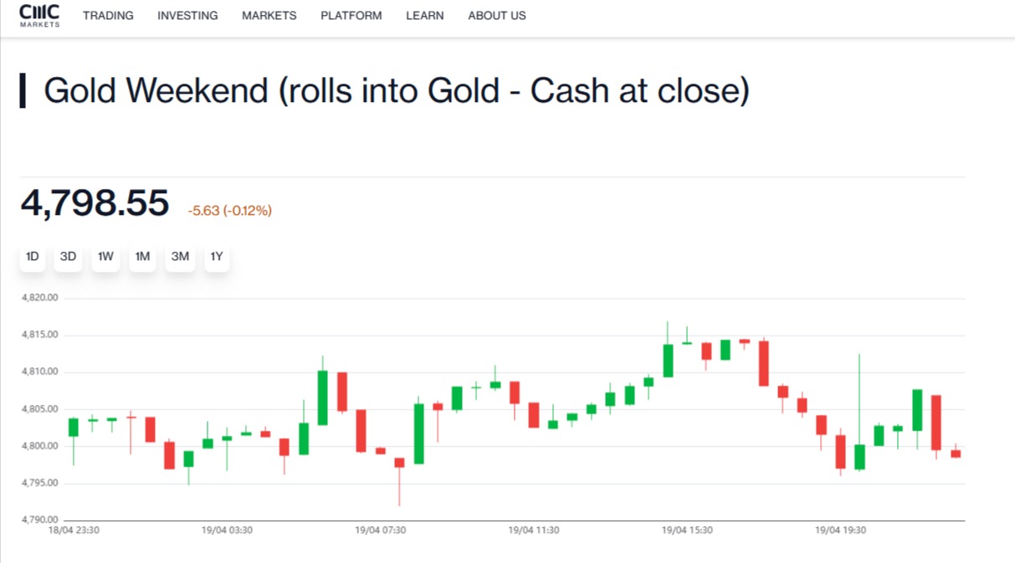
Task: Select the 1Y timeframe button
Action: (216, 257)
